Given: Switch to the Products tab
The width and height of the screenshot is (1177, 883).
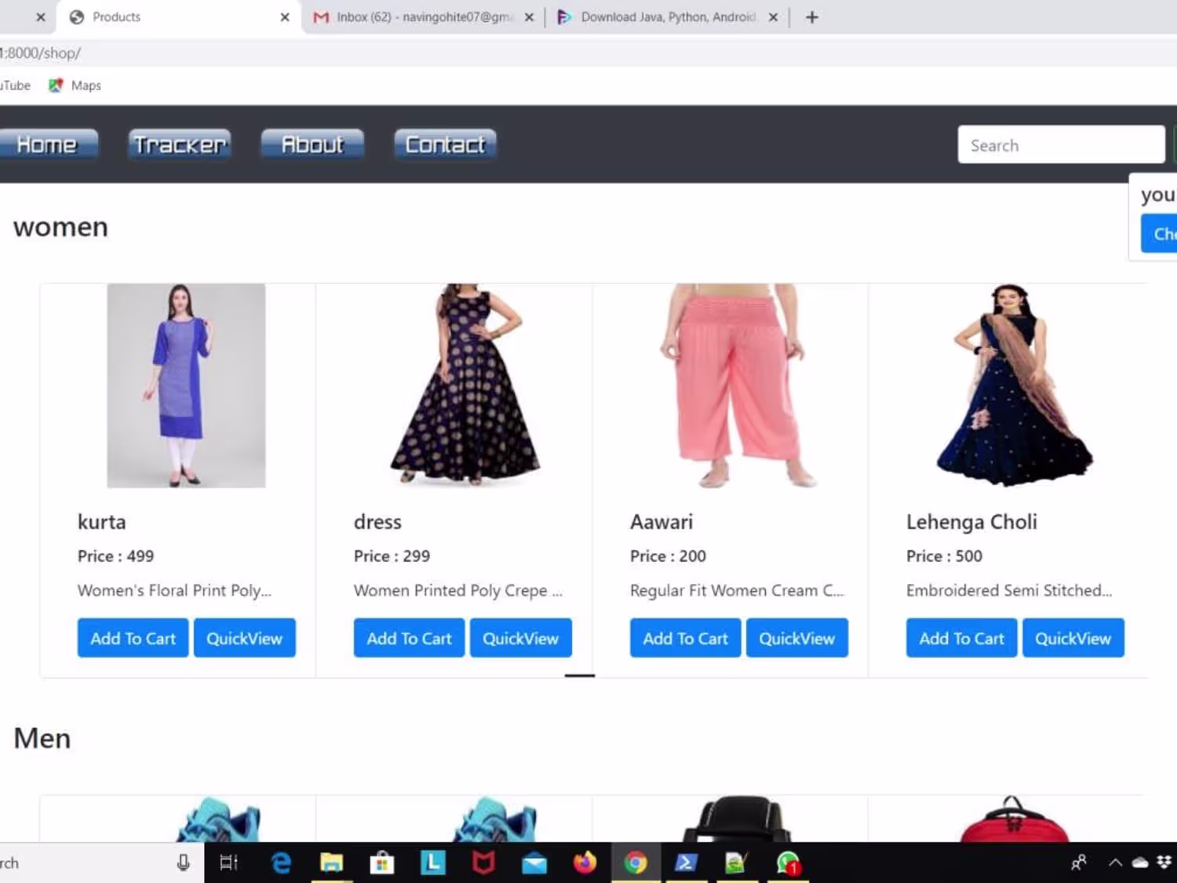Looking at the screenshot, I should pyautogui.click(x=178, y=17).
